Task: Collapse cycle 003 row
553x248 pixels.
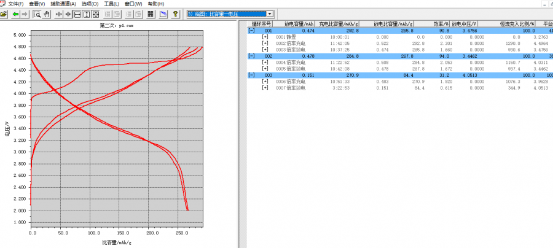Action: click(x=251, y=75)
